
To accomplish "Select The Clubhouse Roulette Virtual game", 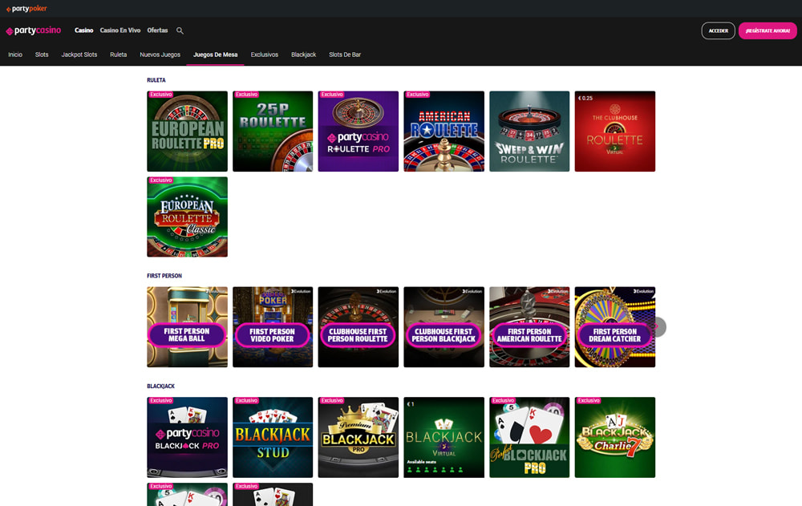I will tap(614, 132).
